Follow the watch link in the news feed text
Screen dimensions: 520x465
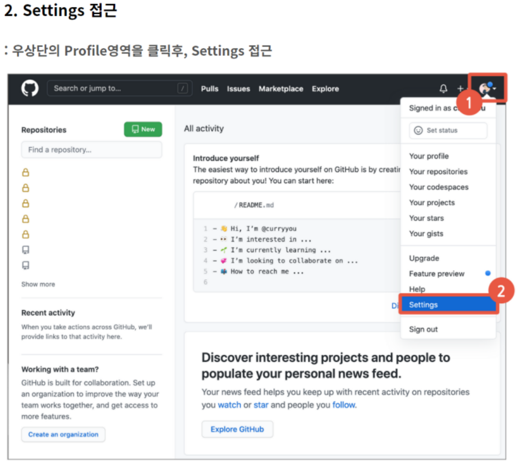(x=230, y=405)
